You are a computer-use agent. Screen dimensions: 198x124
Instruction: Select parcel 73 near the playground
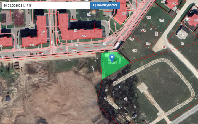89,15
